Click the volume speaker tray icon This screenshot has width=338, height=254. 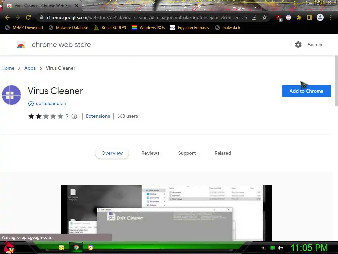point(280,248)
